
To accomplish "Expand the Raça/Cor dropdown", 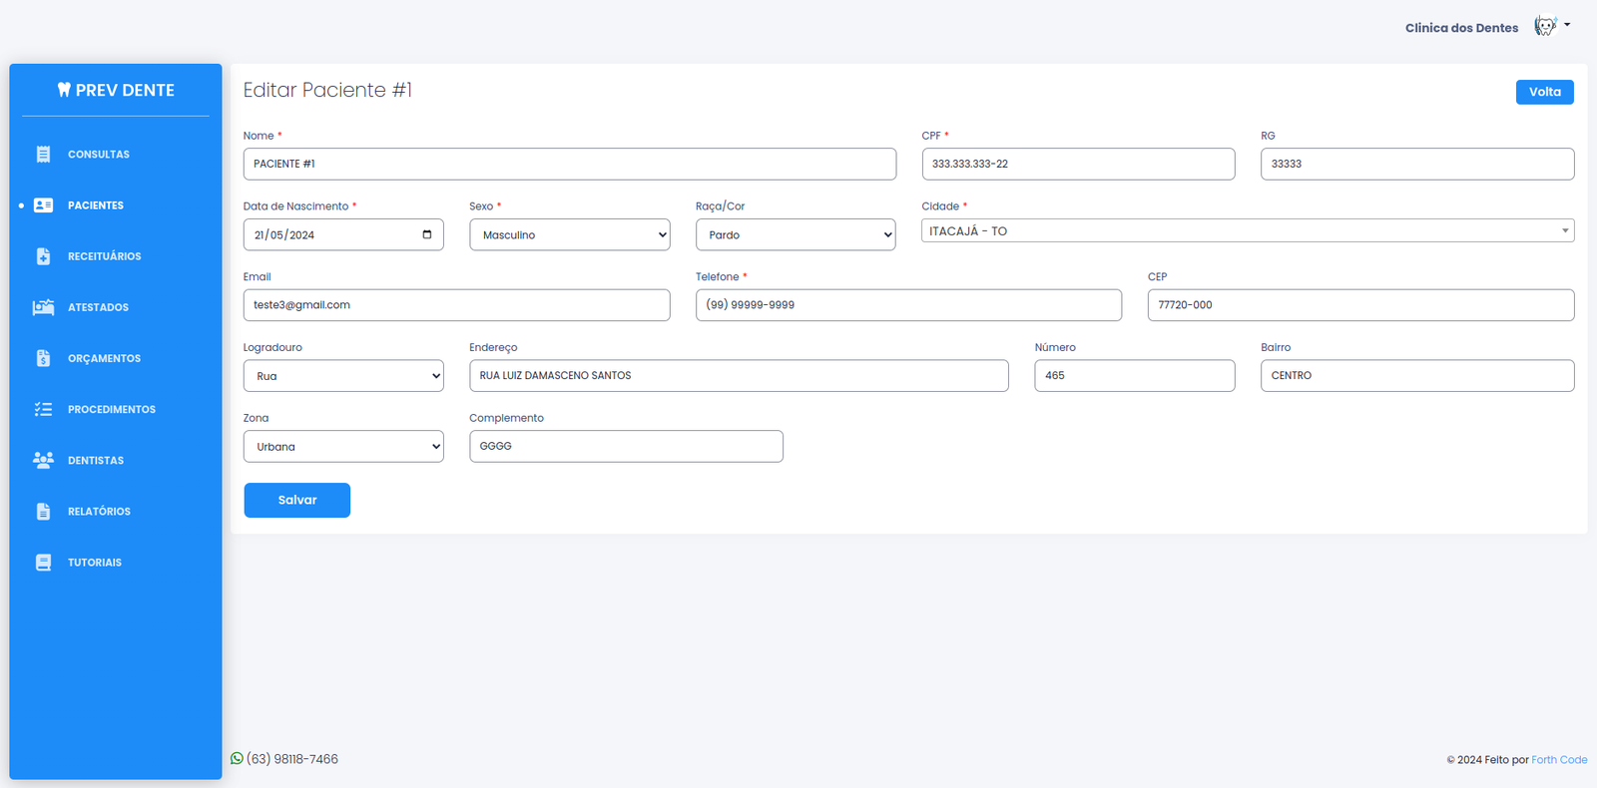I will (x=796, y=235).
